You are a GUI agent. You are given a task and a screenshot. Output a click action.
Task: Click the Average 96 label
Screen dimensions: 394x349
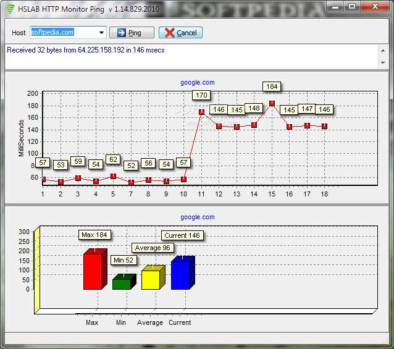pos(153,248)
